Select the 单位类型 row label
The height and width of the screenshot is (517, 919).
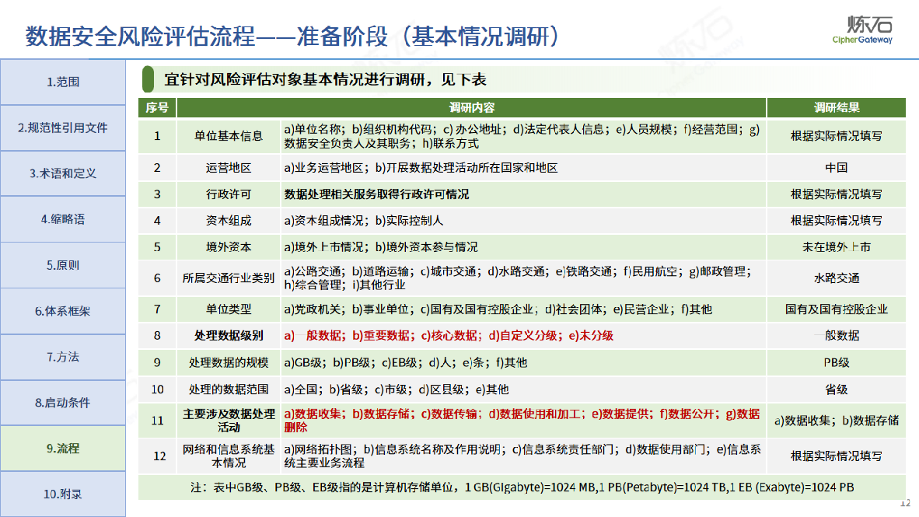click(229, 309)
